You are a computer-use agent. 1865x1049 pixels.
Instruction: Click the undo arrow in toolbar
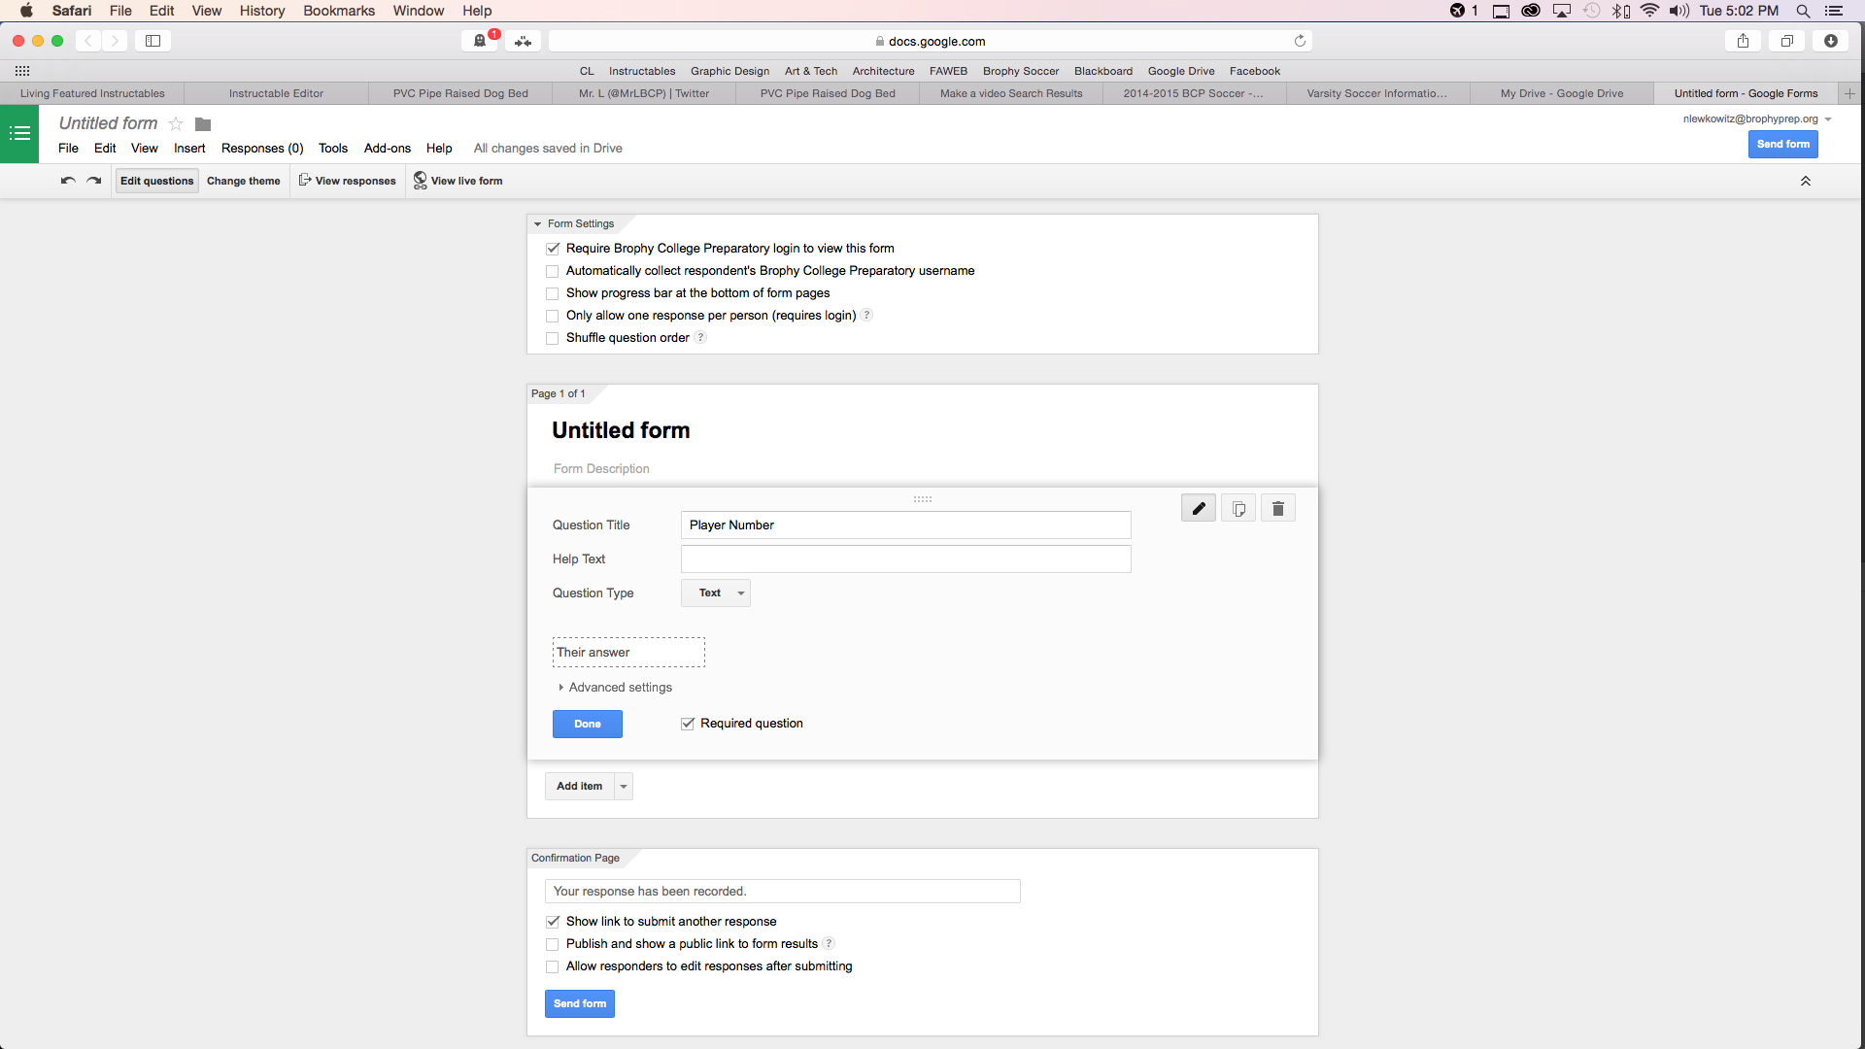pos(68,181)
